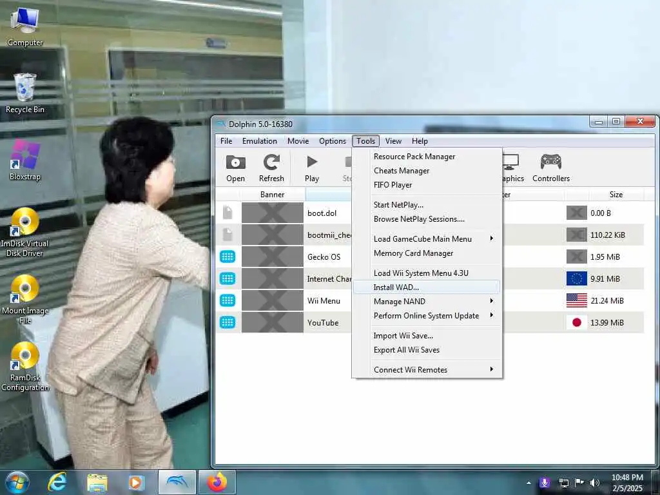Open the Movie menu

point(298,141)
